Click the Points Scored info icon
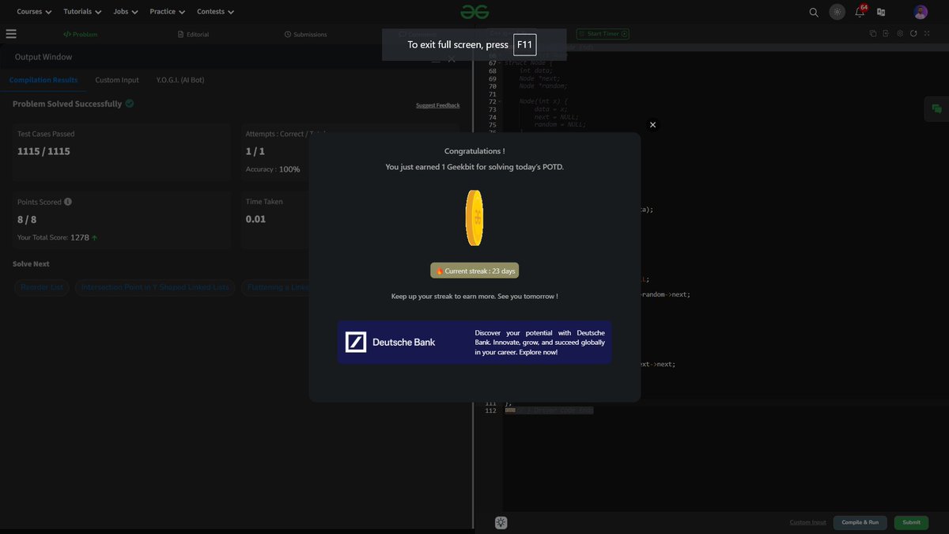The width and height of the screenshot is (949, 534). [68, 202]
